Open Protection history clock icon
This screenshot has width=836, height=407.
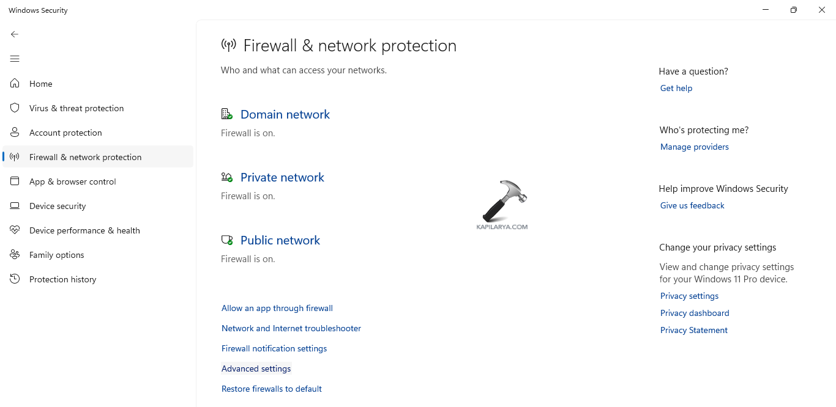click(15, 279)
